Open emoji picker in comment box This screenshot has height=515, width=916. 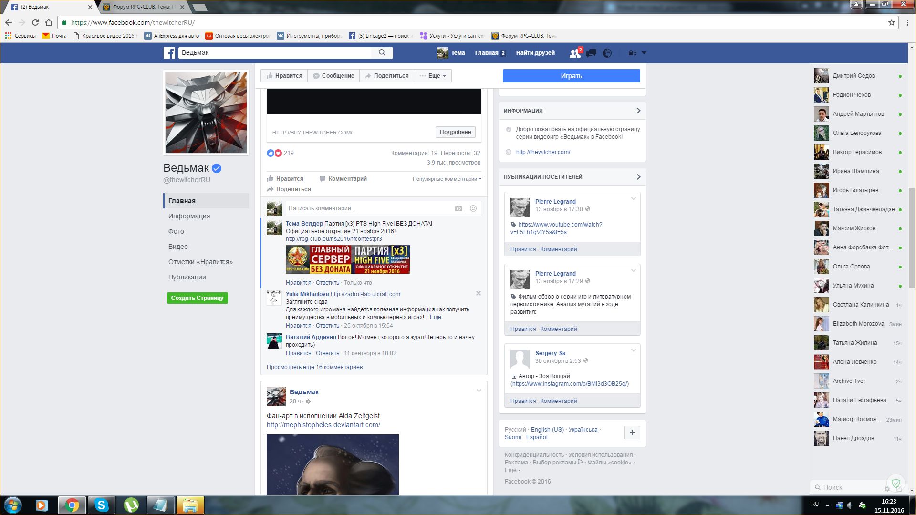pos(473,208)
